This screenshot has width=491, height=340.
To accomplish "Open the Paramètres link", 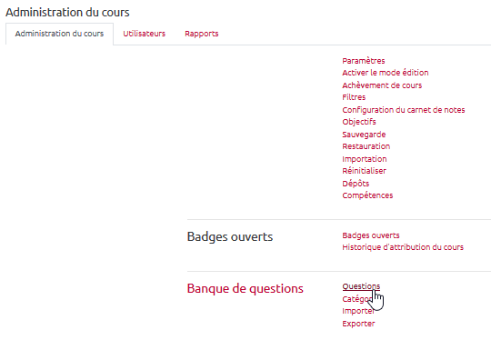I will pyautogui.click(x=363, y=61).
